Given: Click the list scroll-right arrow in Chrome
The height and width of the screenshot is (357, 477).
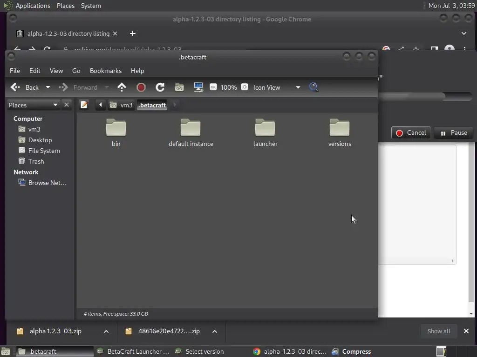Looking at the screenshot, I should click(453, 261).
